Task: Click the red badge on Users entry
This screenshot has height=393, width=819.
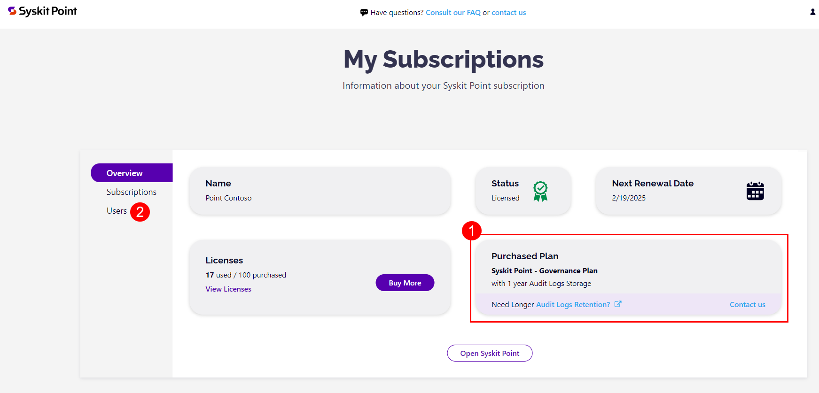Action: 140,212
